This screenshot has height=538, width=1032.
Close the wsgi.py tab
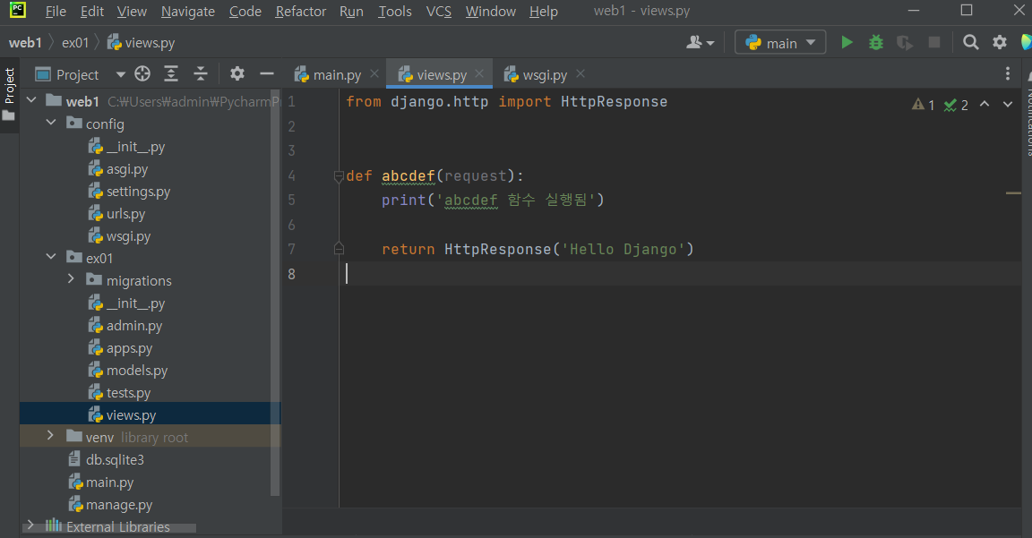580,73
